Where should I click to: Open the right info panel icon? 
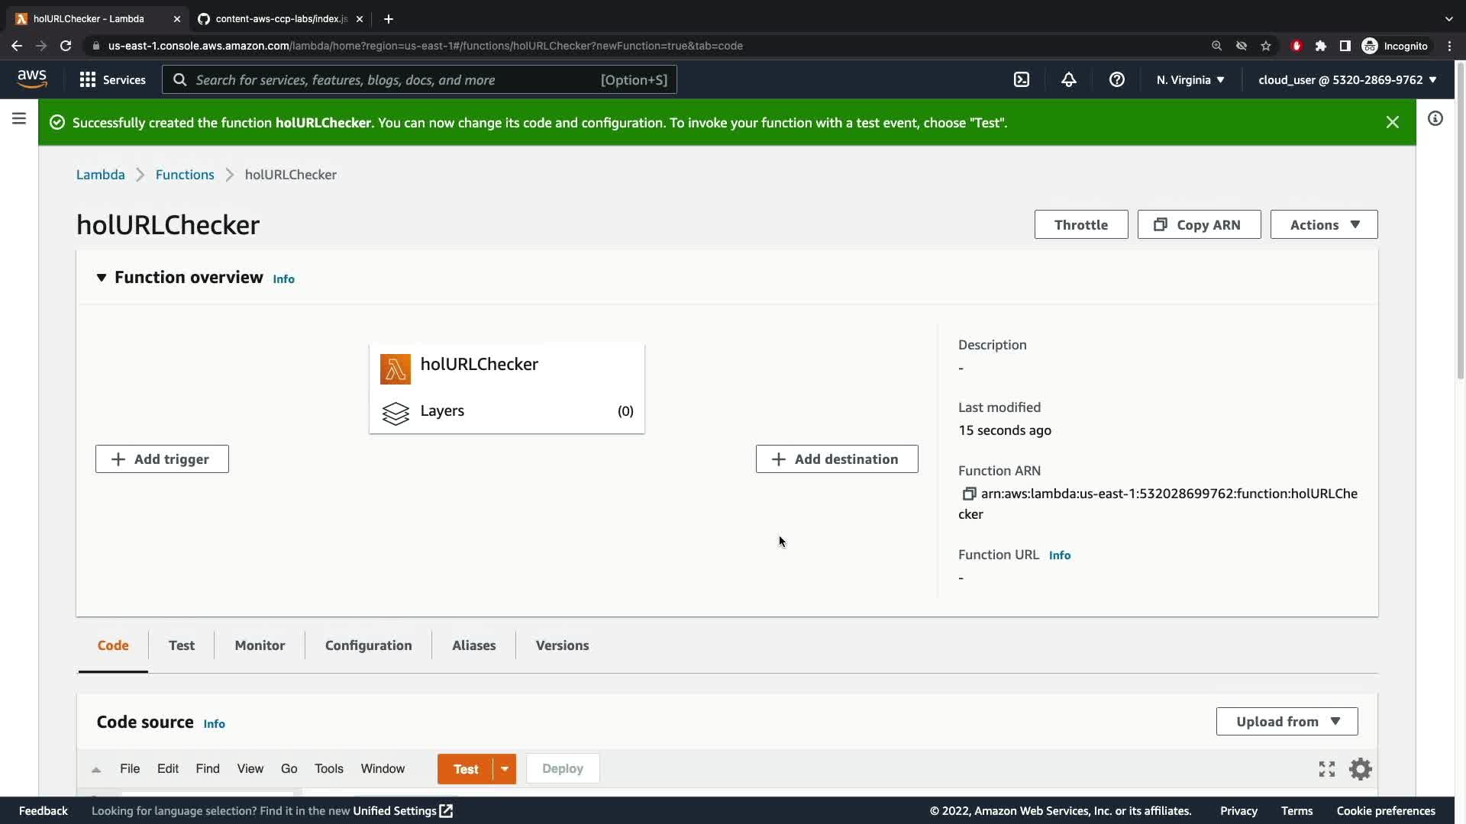[1435, 118]
